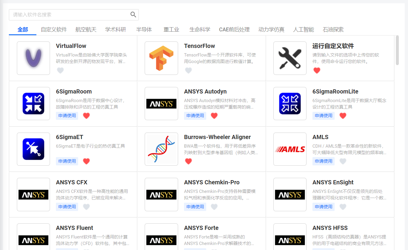Favorite TensorFlow with the heart

(188, 70)
